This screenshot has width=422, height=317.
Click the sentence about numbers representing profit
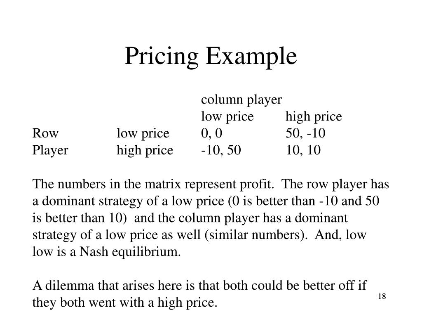tap(153, 185)
